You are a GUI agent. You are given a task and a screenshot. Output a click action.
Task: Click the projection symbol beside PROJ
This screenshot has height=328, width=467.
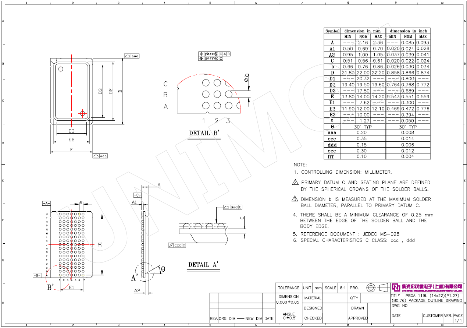coord(378,288)
